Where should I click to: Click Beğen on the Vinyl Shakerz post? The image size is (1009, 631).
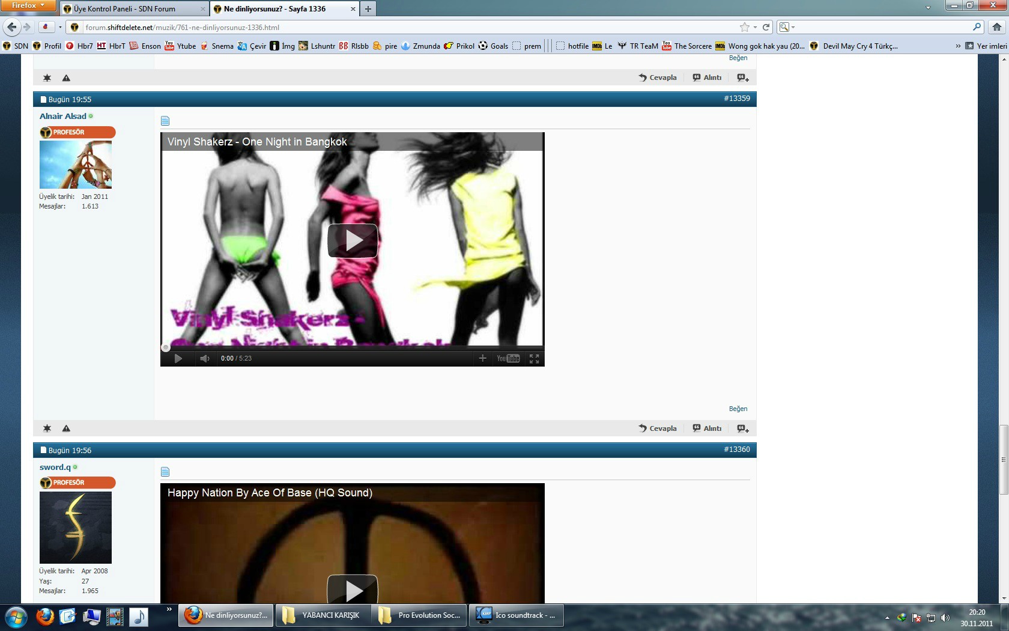tap(738, 409)
